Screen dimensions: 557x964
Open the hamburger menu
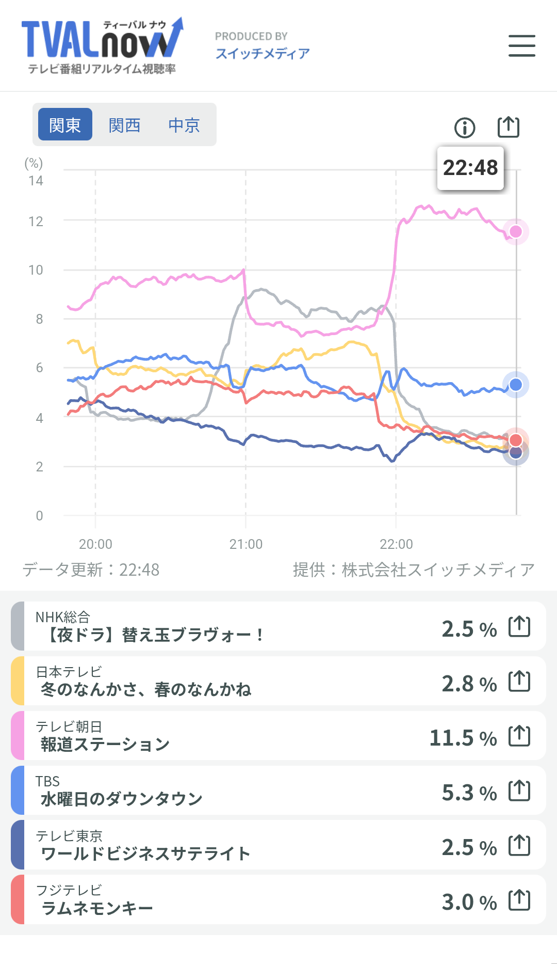tap(521, 45)
